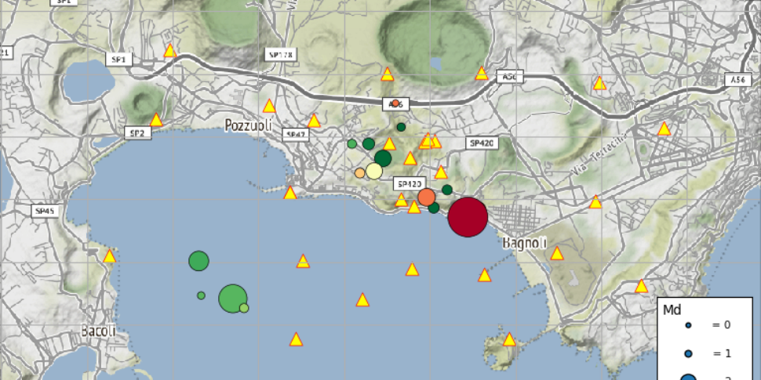761x380 pixels.
Task: Click the small dark green circle below the central A56 label
Action: pos(401,127)
